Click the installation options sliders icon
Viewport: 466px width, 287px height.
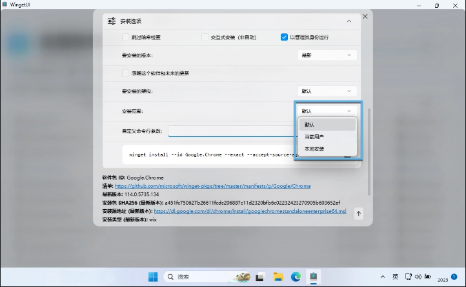(110, 21)
